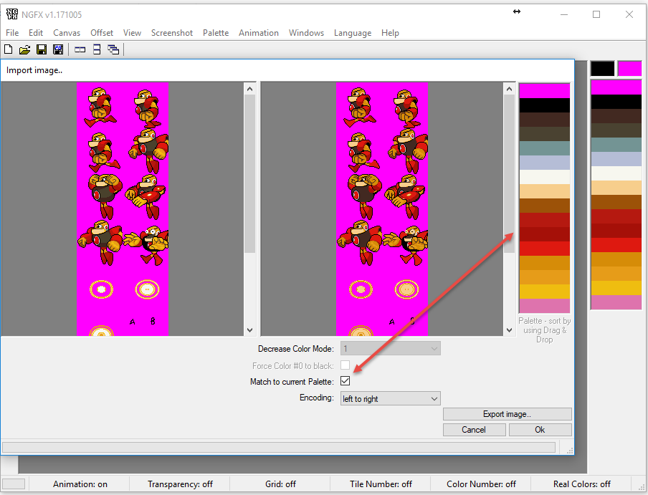Image resolution: width=648 pixels, height=495 pixels.
Task: Open the Encoding dropdown
Action: pos(390,398)
